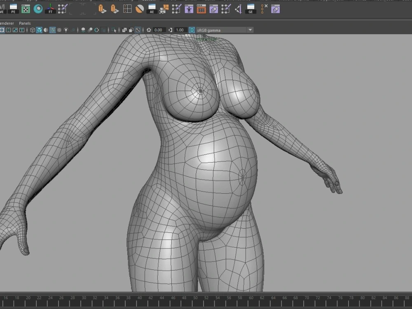Open the Renderer panel menu
Viewport: 412px width, 309px height.
(x=7, y=23)
